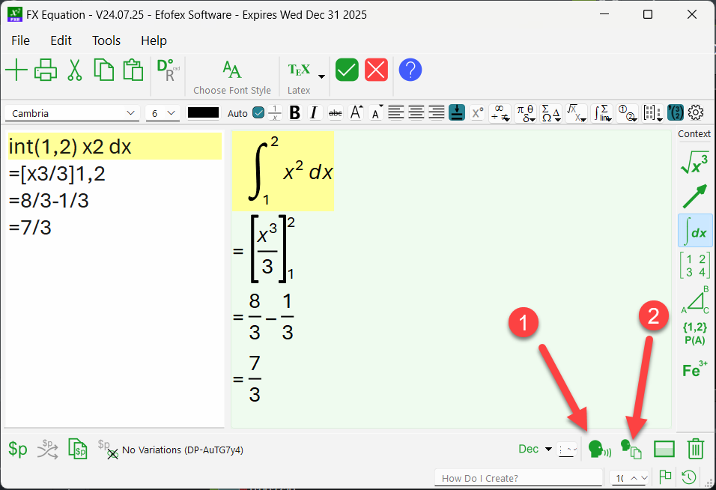Click the scissors cut icon
The width and height of the screenshot is (716, 490).
74,70
